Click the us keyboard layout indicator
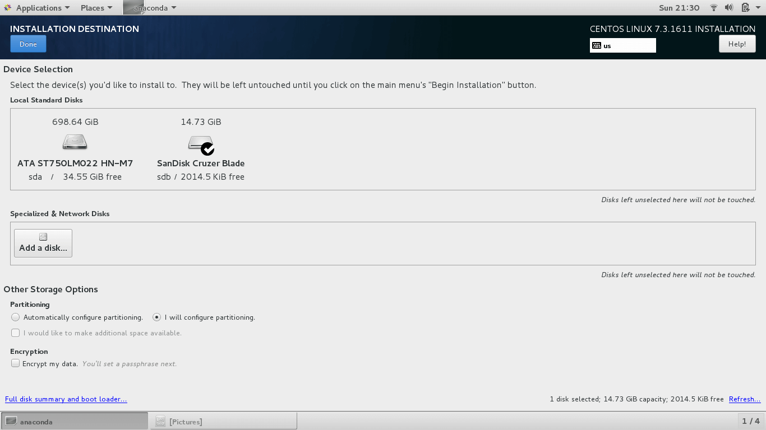Screen dimensions: 766x430 622,45
